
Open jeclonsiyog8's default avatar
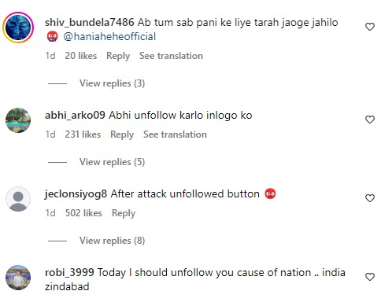[18, 199]
